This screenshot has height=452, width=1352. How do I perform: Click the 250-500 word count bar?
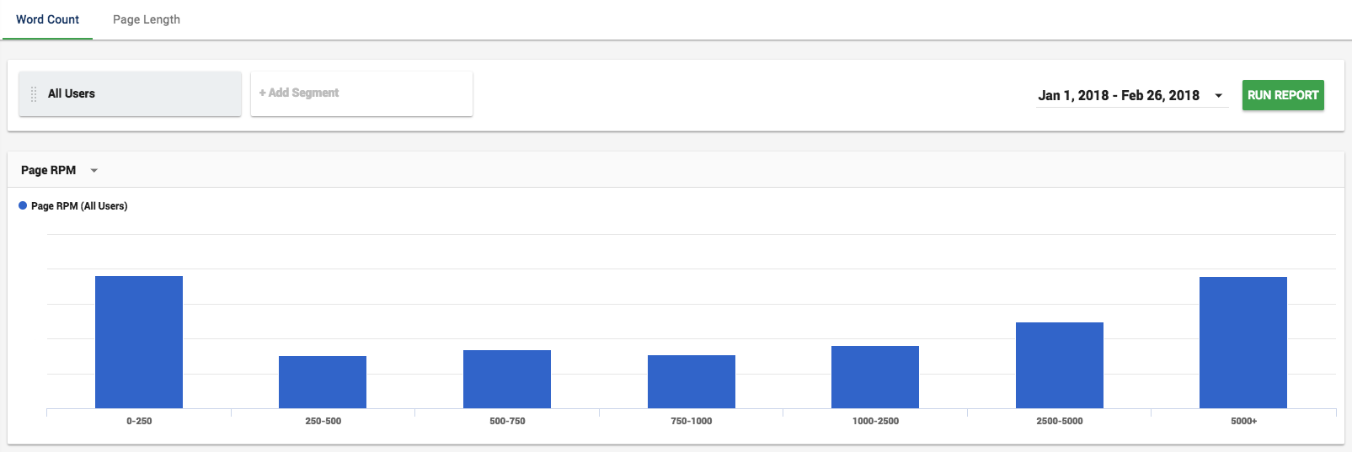click(x=323, y=382)
